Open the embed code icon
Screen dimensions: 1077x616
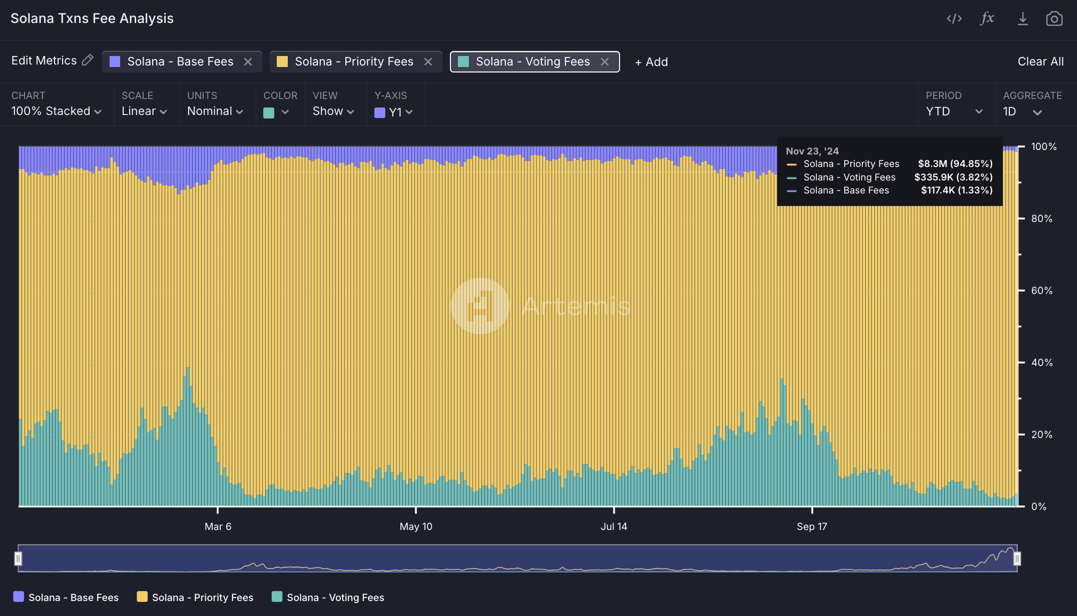(954, 18)
